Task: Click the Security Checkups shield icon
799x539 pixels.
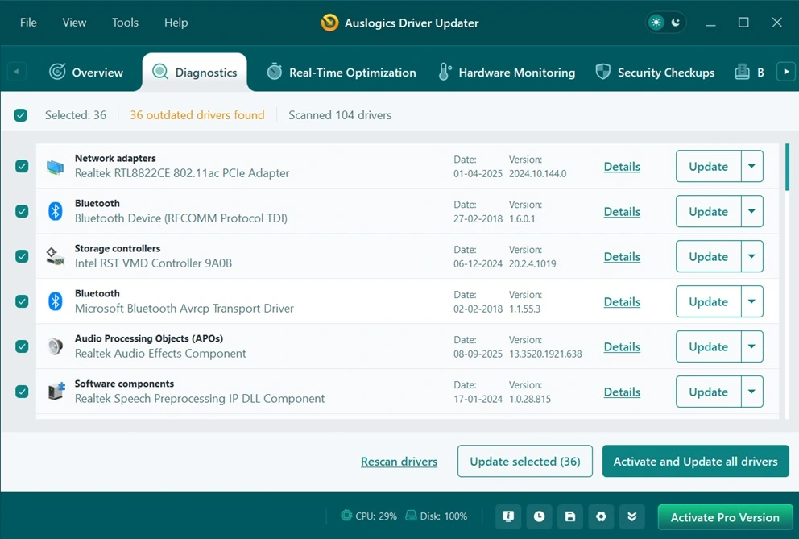Action: pyautogui.click(x=602, y=72)
